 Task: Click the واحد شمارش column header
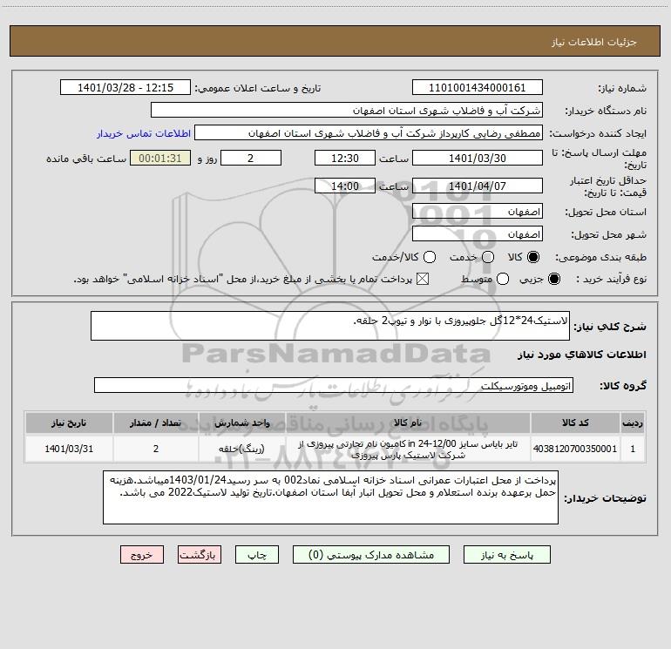pos(241,423)
